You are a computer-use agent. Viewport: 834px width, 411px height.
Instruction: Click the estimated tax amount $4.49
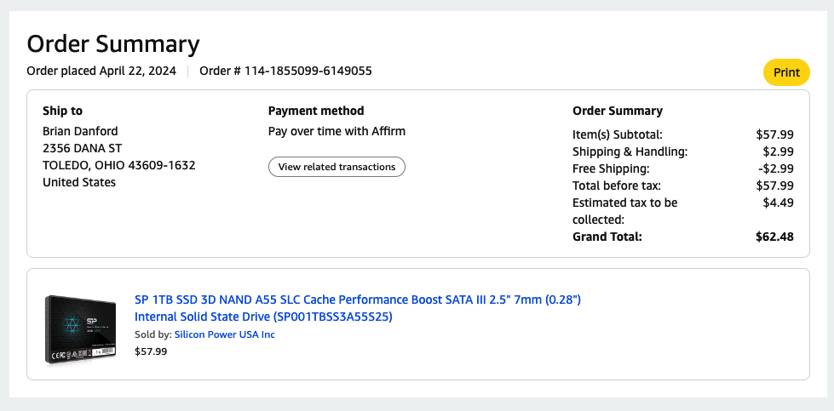[779, 203]
